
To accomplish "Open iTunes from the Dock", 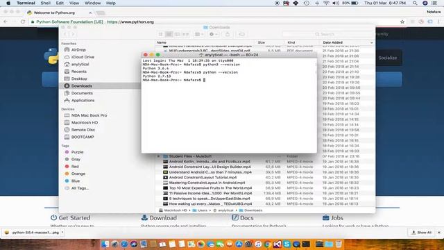I will point(258,244).
